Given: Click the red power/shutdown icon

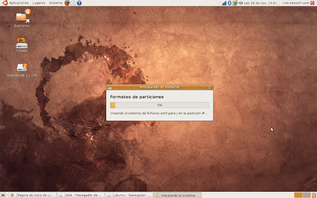Looking at the screenshot, I should coord(313,3).
